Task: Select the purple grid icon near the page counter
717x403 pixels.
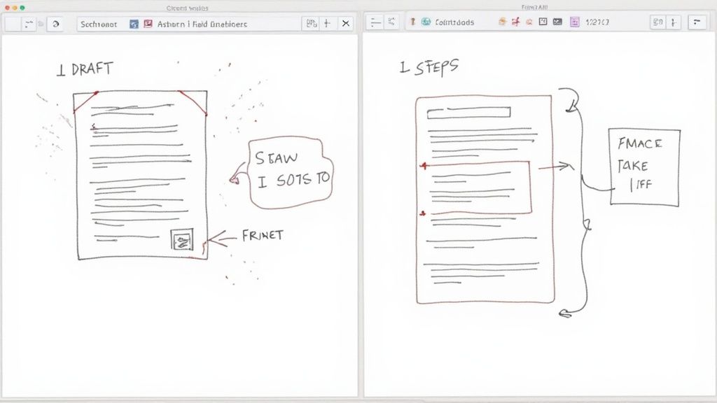Action: tap(573, 22)
